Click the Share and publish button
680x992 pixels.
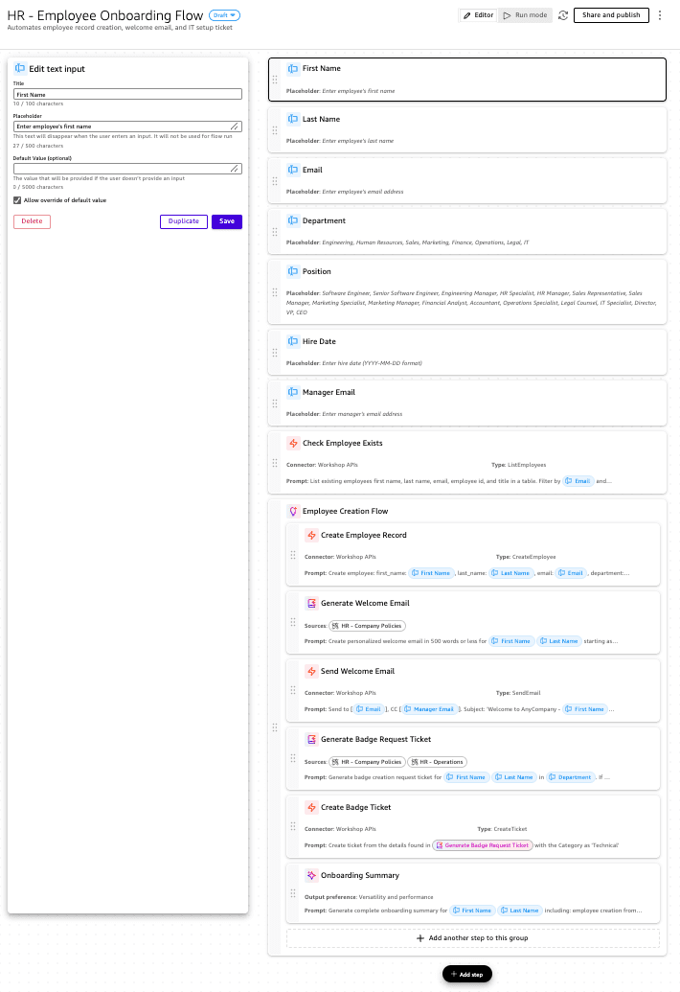click(611, 15)
